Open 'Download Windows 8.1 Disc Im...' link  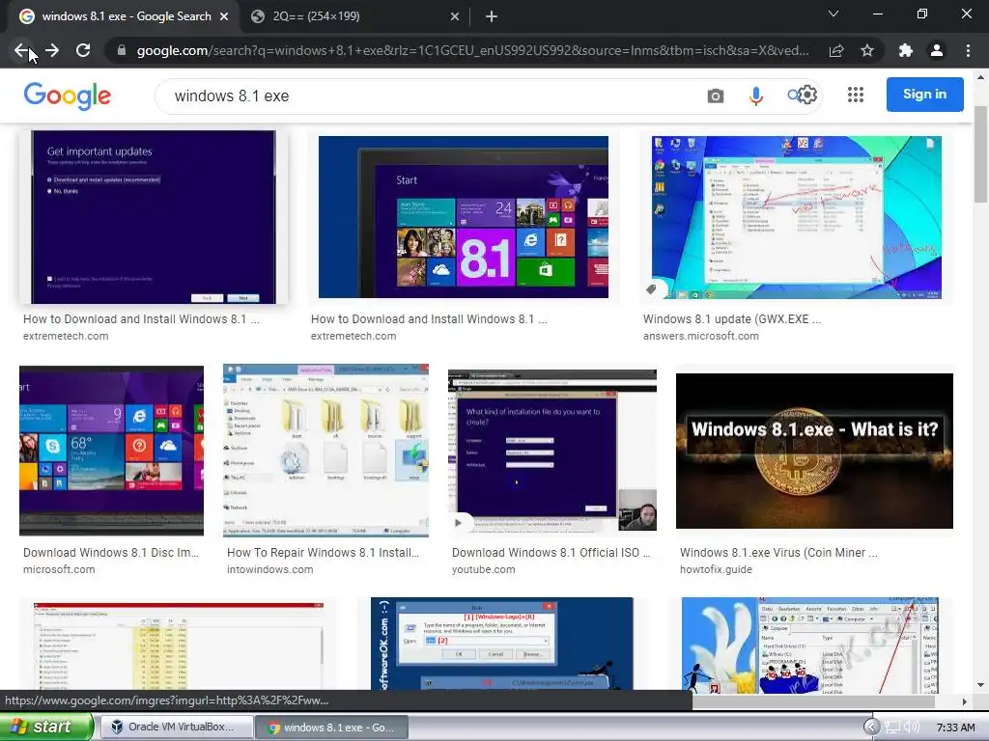coord(111,553)
